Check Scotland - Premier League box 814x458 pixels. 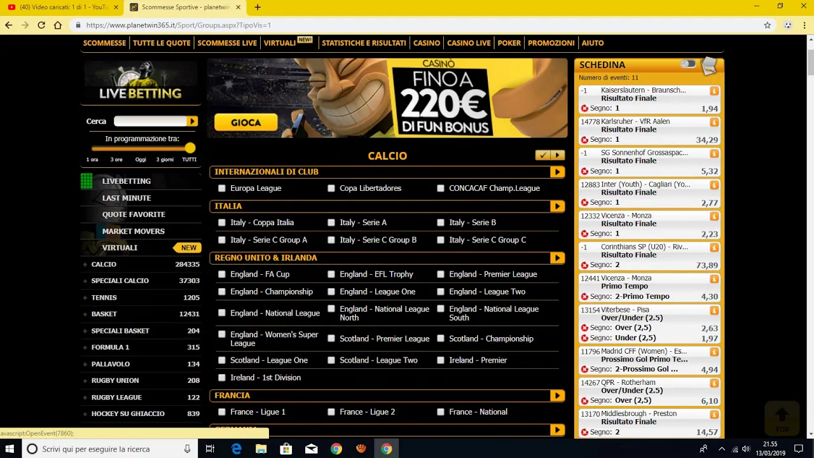coord(331,338)
